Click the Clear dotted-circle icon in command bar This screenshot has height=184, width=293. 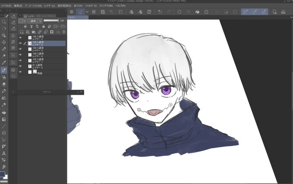(x=179, y=12)
